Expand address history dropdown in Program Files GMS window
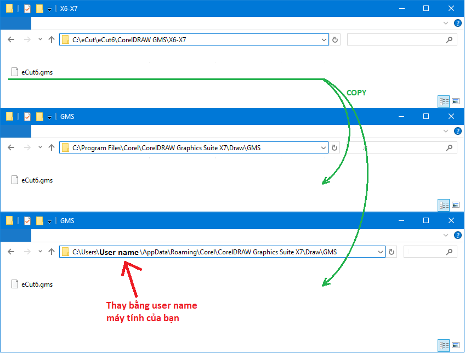 coord(323,147)
